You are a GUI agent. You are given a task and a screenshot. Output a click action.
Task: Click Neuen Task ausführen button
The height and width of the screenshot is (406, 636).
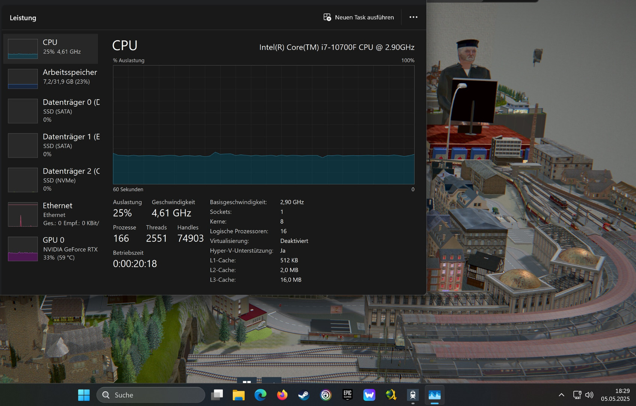(359, 17)
